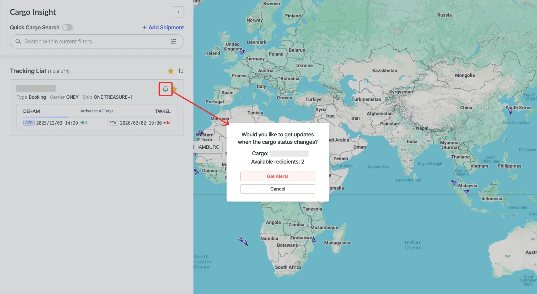537x294 pixels.
Task: Click ship marker east of Mozambique
Action: (314, 239)
